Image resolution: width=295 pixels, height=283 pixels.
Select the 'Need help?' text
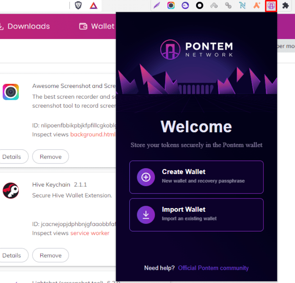point(159,268)
